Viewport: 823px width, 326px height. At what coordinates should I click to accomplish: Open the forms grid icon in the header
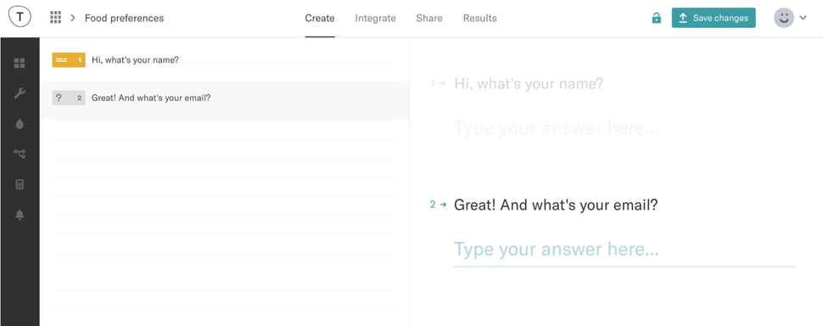[56, 17]
